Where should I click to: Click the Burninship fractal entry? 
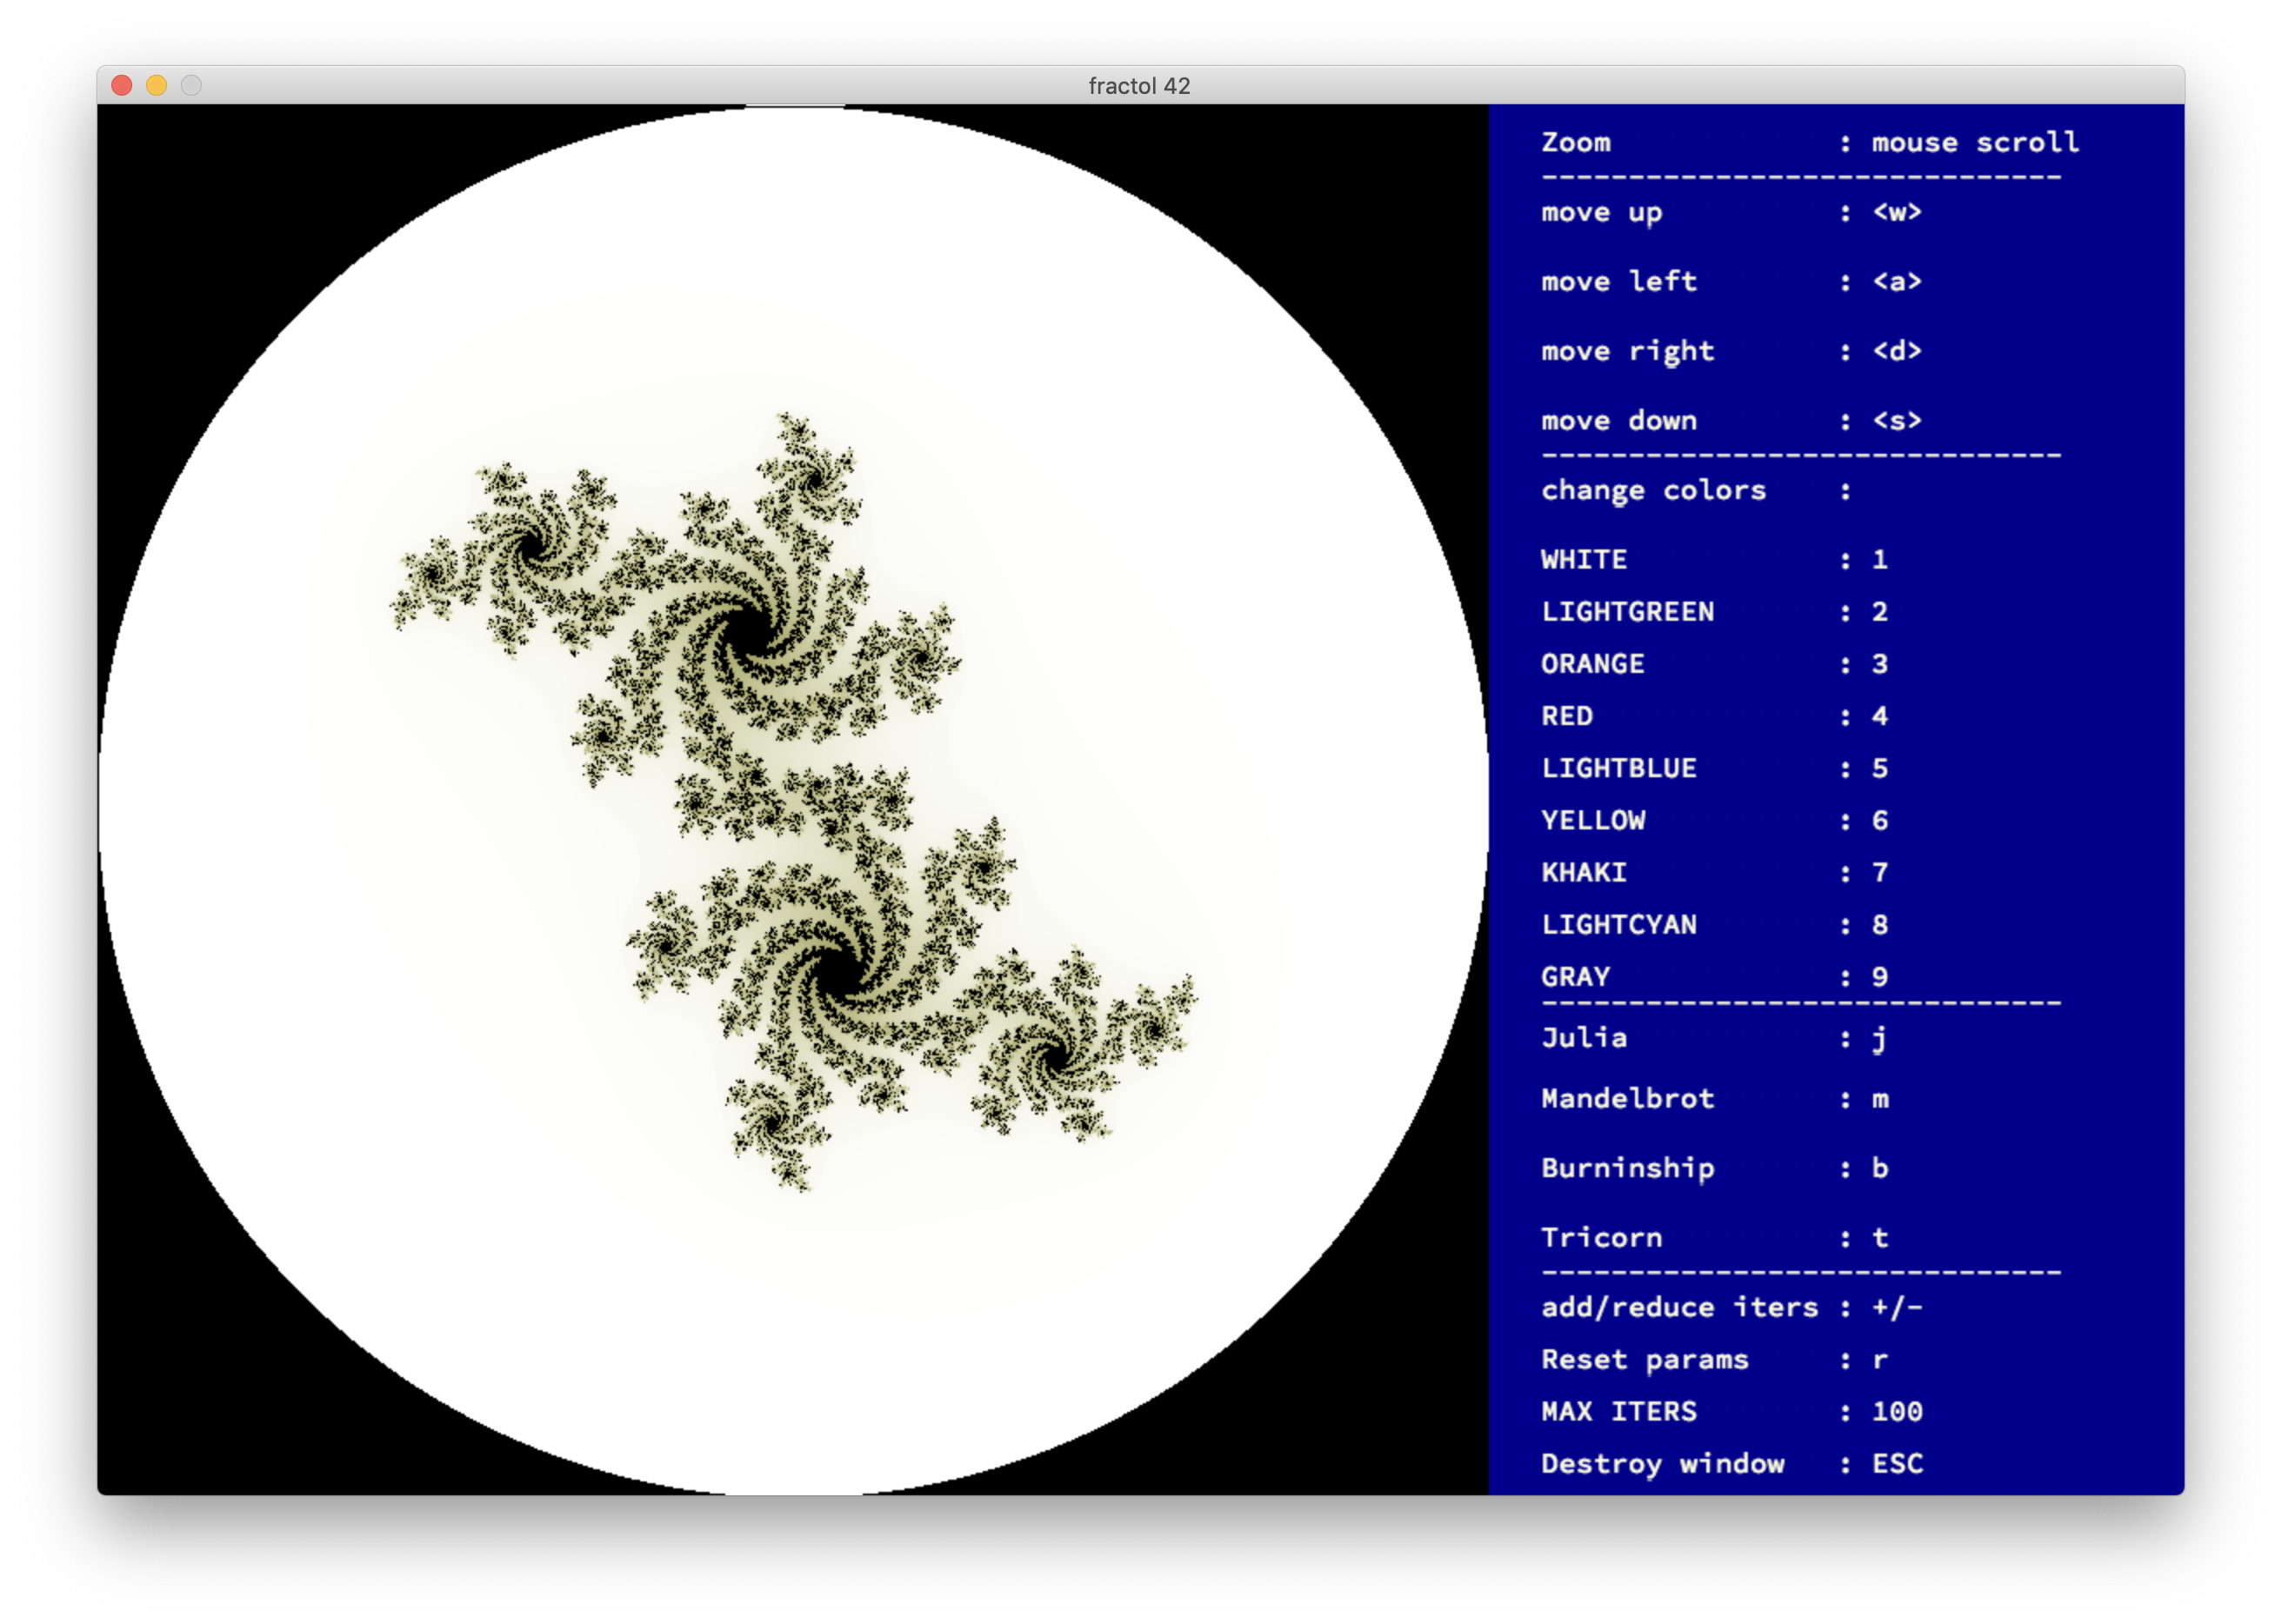click(x=1627, y=1169)
